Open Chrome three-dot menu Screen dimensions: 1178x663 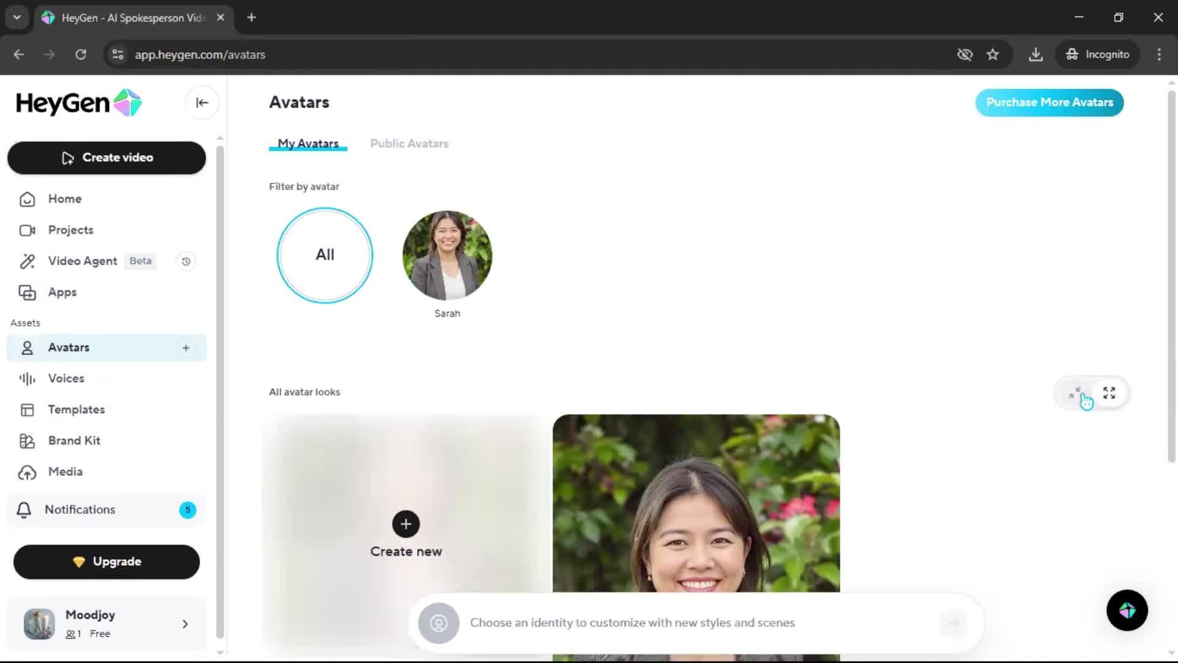click(x=1159, y=55)
